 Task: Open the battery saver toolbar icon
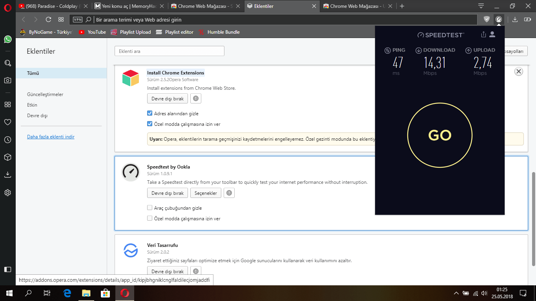click(x=528, y=19)
